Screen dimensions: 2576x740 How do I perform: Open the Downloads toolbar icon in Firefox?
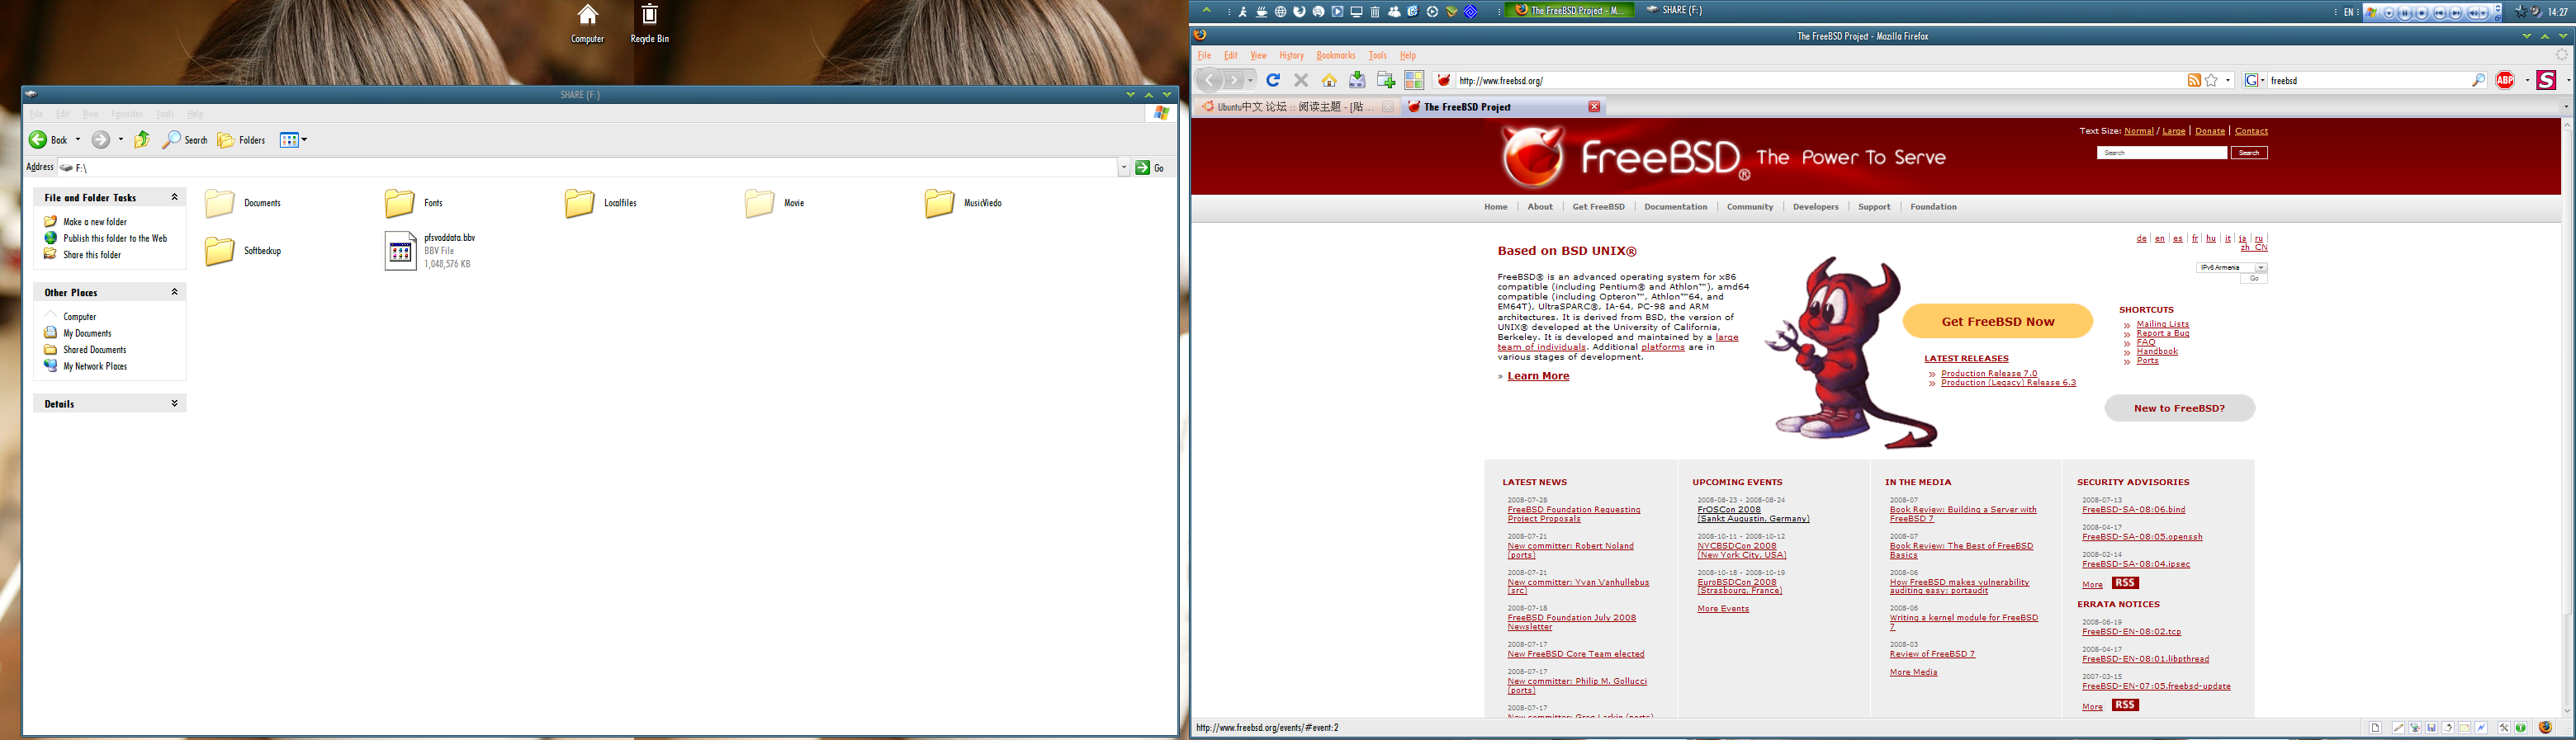(1357, 80)
